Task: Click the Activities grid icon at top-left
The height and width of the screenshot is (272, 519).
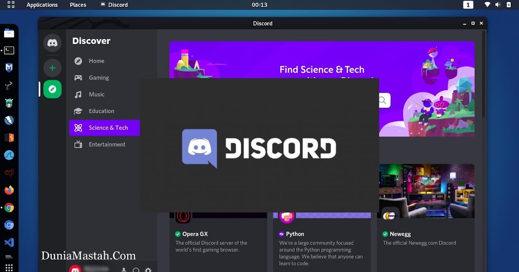Action: 11,5
